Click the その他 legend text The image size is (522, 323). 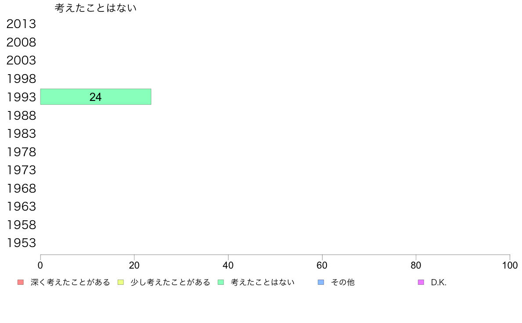pyautogui.click(x=343, y=283)
